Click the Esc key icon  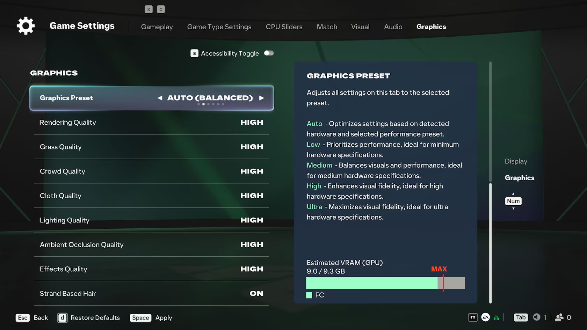pyautogui.click(x=23, y=318)
